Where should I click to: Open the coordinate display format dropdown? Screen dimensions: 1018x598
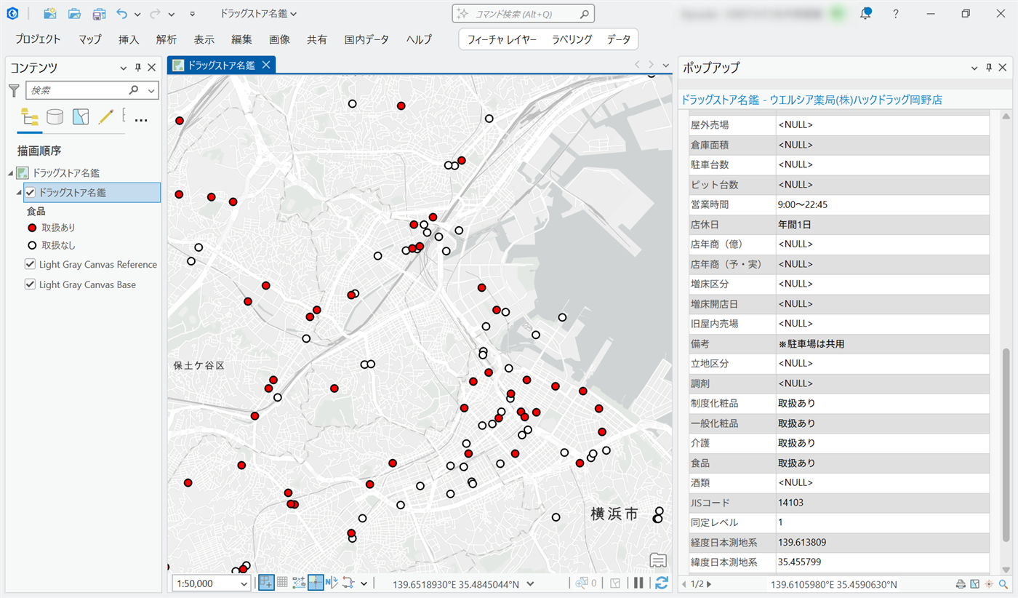click(x=531, y=583)
